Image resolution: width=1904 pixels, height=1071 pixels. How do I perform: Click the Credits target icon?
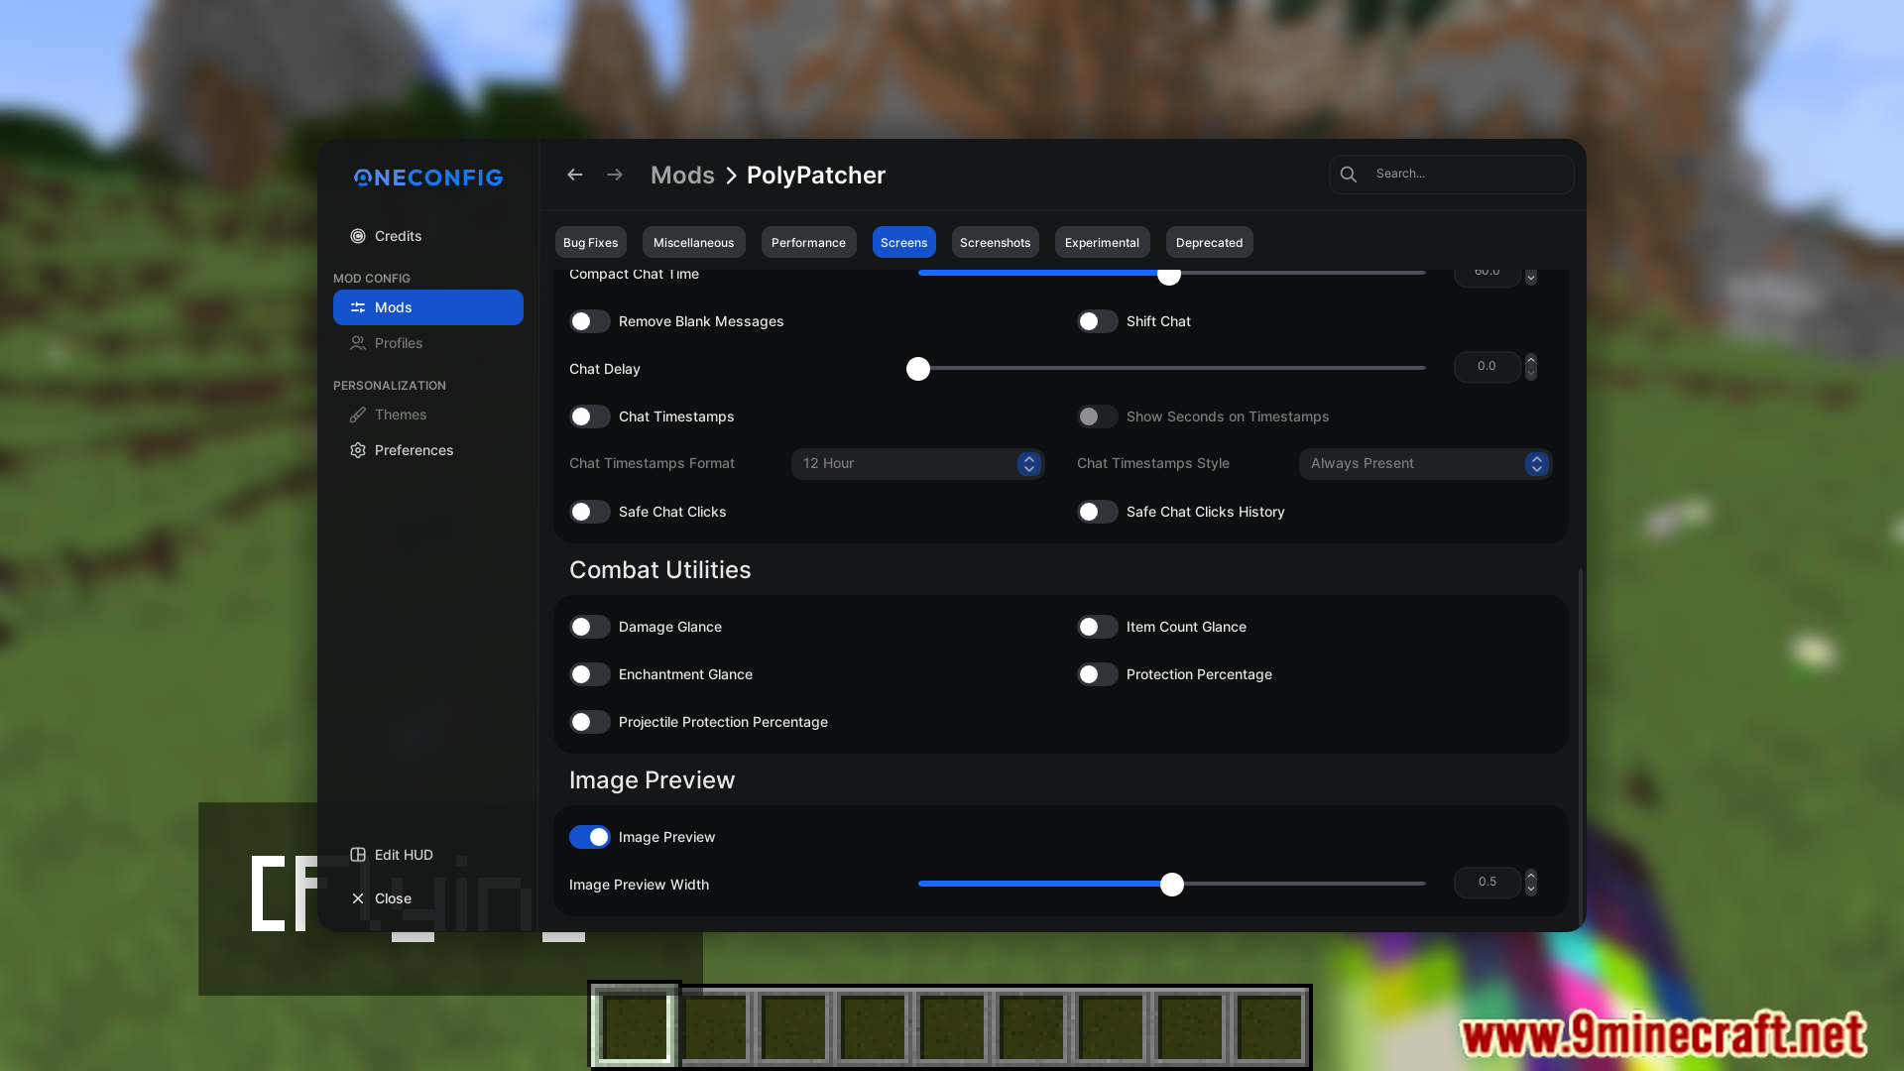358,236
